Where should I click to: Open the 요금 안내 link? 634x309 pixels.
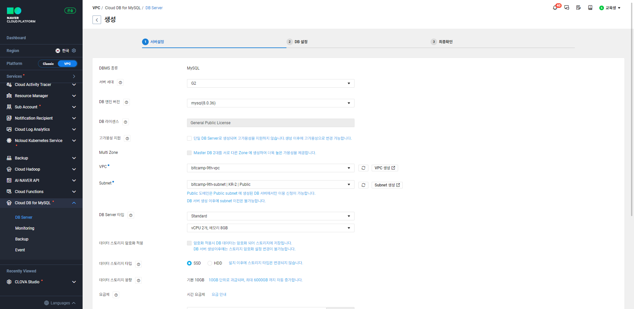click(219, 295)
